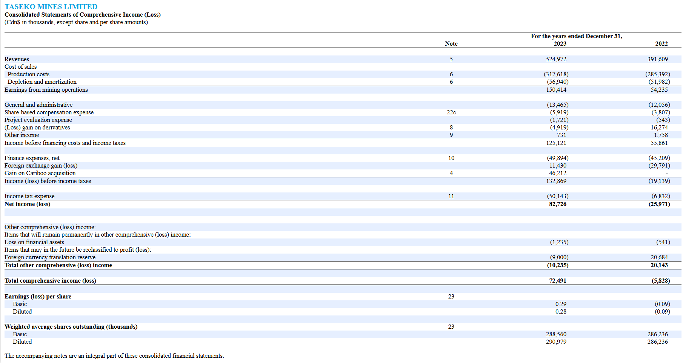683x363 pixels.
Task: Click basic shares value 288,560
Action: pyautogui.click(x=556, y=334)
